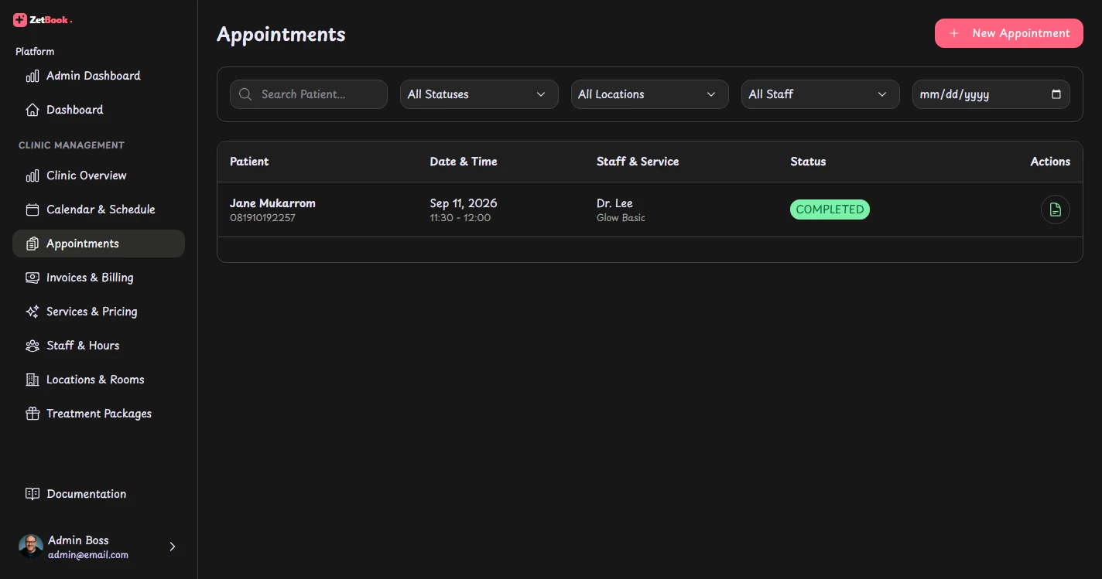Navigate to Treatment Packages
Screen dimensions: 1102x579
click(x=98, y=414)
